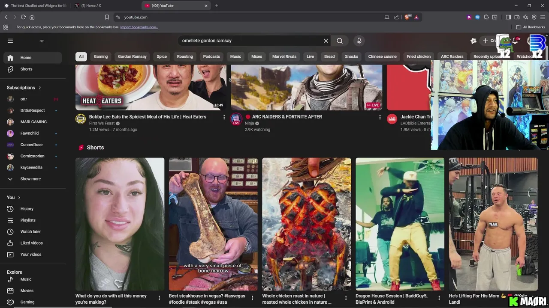Bookmark this page icon in address bar
549x308 pixels.
pos(107,17)
